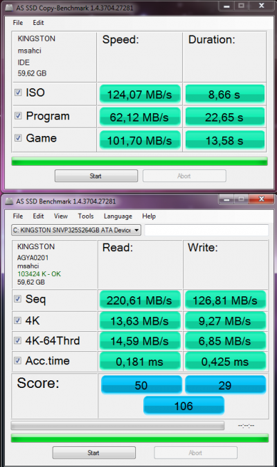Close the AS SSD Benchmark window
The width and height of the screenshot is (277, 467).
click(261, 199)
